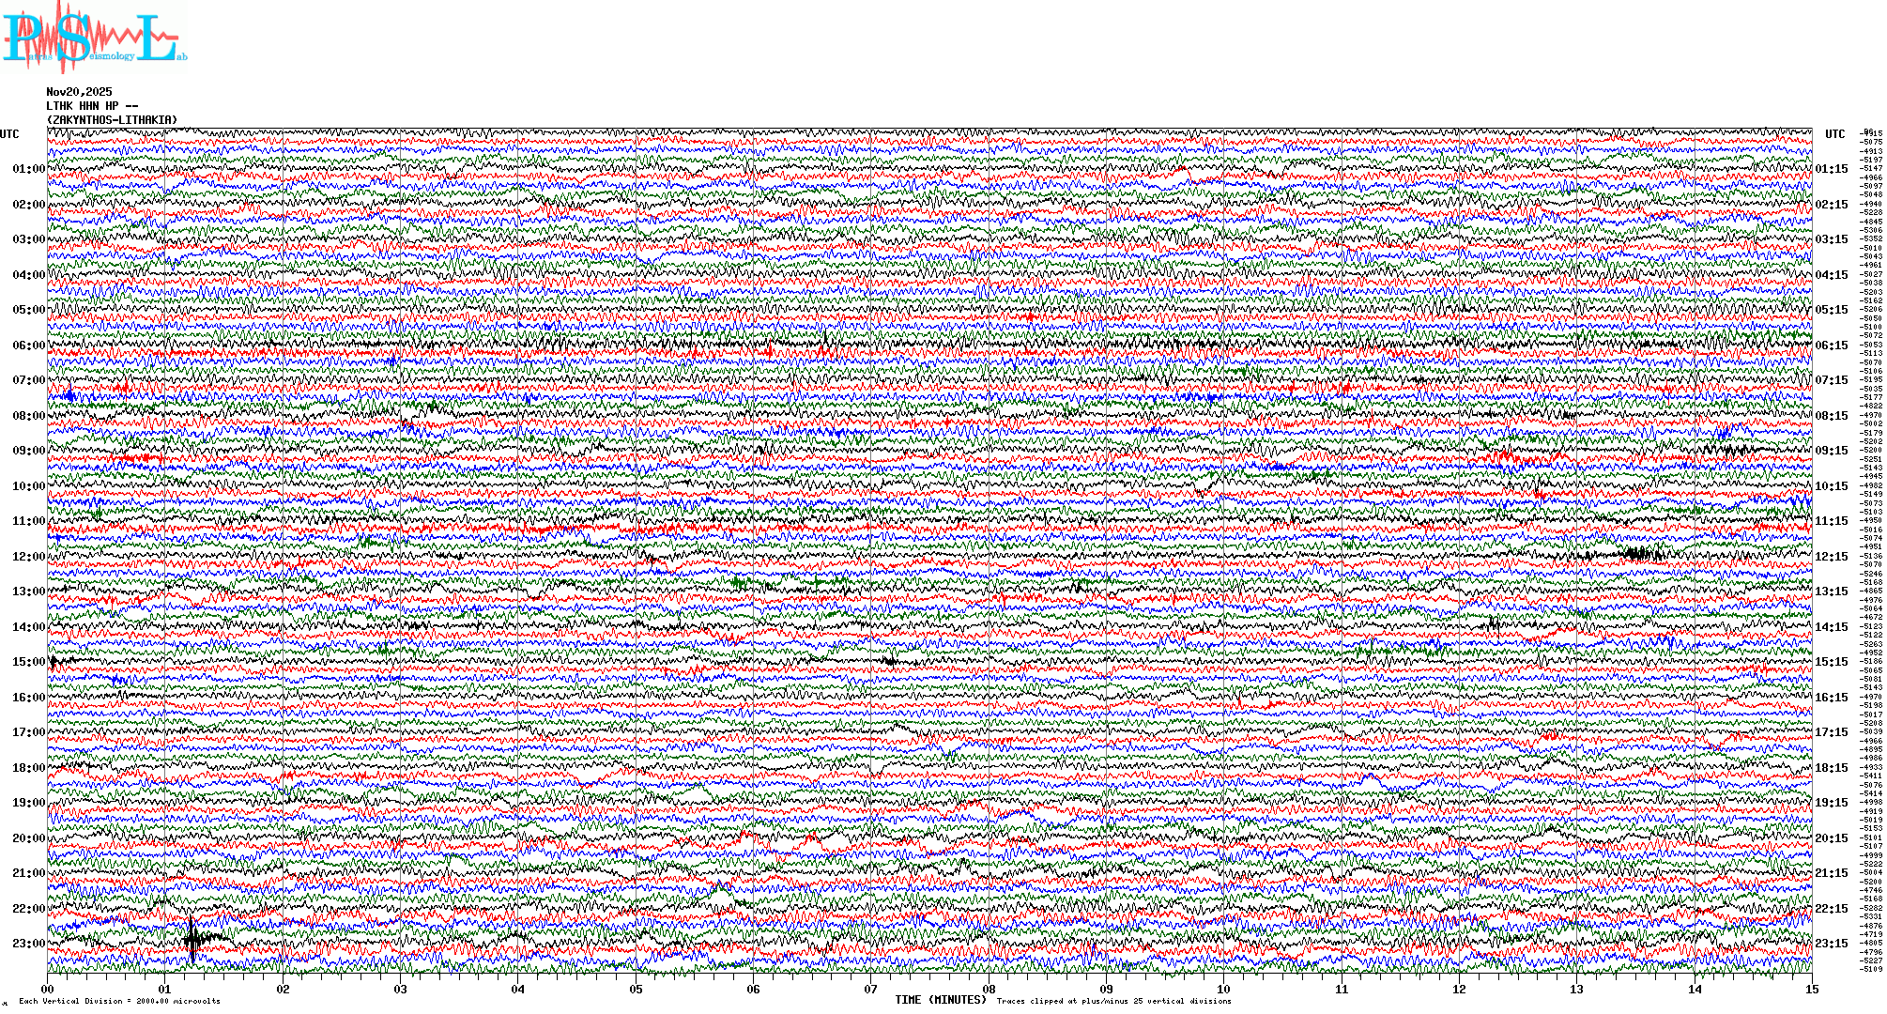The height and width of the screenshot is (1014, 1887).
Task: Click the 06:00 hour label on left
Action: [x=28, y=346]
